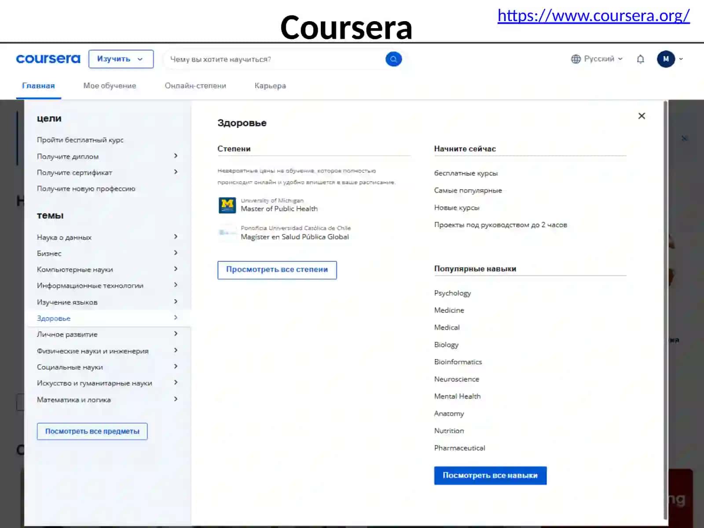This screenshot has width=704, height=528.
Task: Select the Здоровье category
Action: click(x=108, y=318)
